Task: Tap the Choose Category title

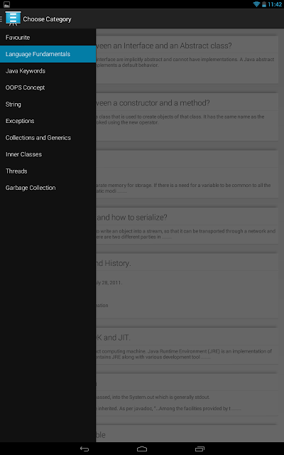Action: [47, 19]
